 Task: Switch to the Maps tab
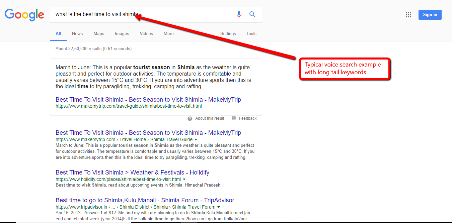pos(99,34)
